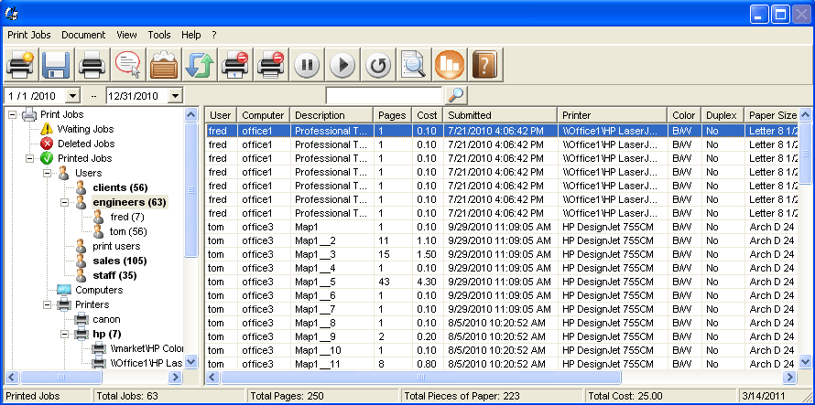Collapse the Print Jobs root node
This screenshot has height=405, width=815.
tap(13, 114)
